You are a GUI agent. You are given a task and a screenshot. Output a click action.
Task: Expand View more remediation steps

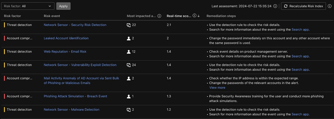pos(217,88)
